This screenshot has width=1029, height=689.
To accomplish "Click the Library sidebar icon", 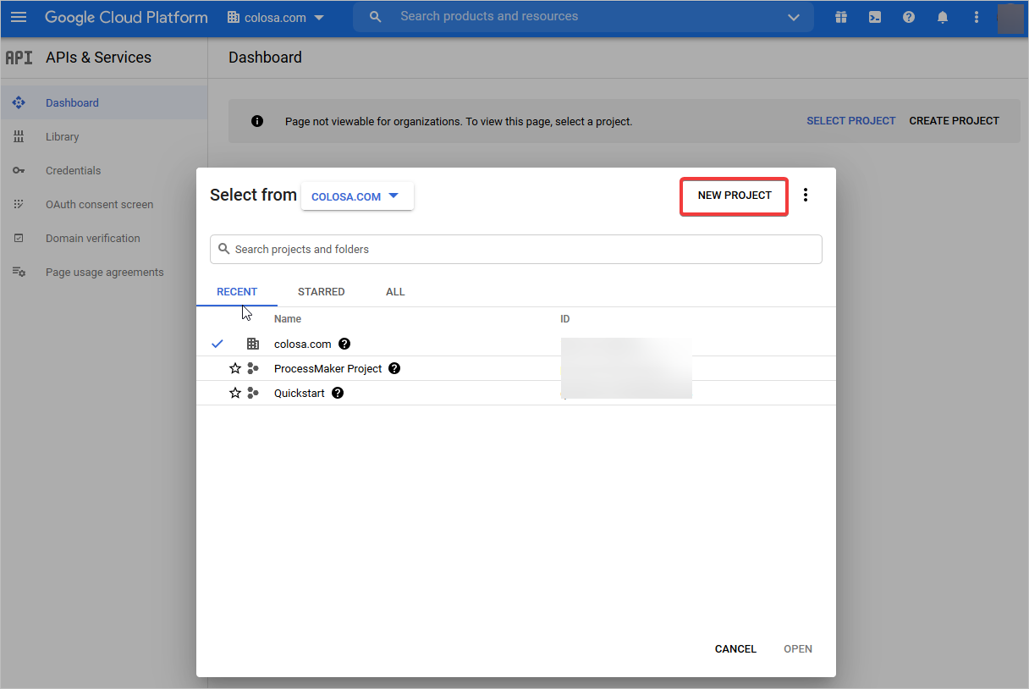I will click(19, 136).
